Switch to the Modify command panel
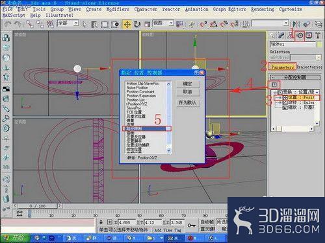Screen dimensions: 325x243 pos(281,36)
